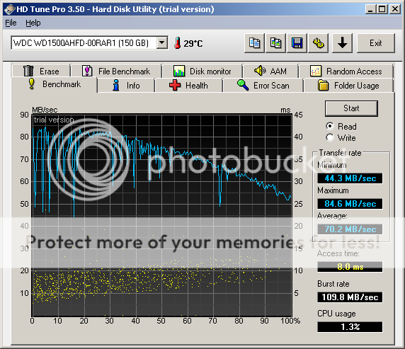Image resolution: width=405 pixels, height=349 pixels.
Task: Click the Maximum label
Action: [x=333, y=190]
